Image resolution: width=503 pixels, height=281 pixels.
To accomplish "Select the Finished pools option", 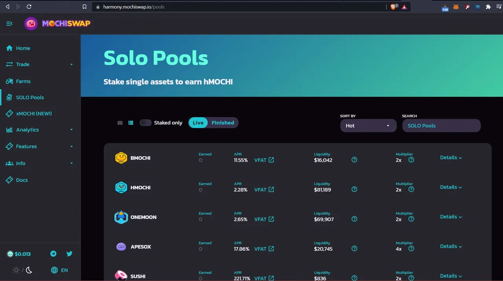I will 223,123.
